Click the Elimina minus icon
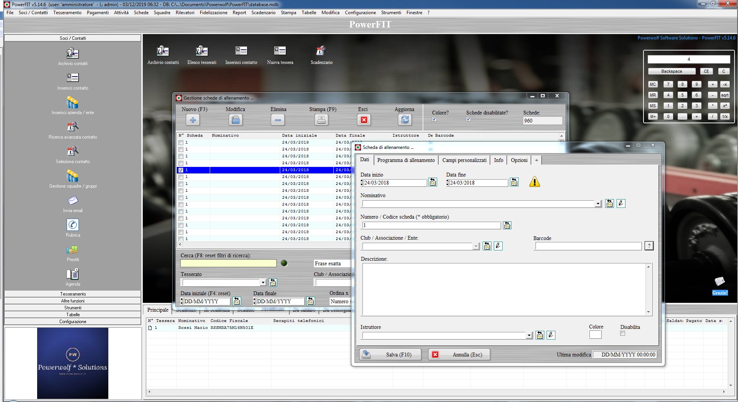This screenshot has width=738, height=402. (278, 120)
